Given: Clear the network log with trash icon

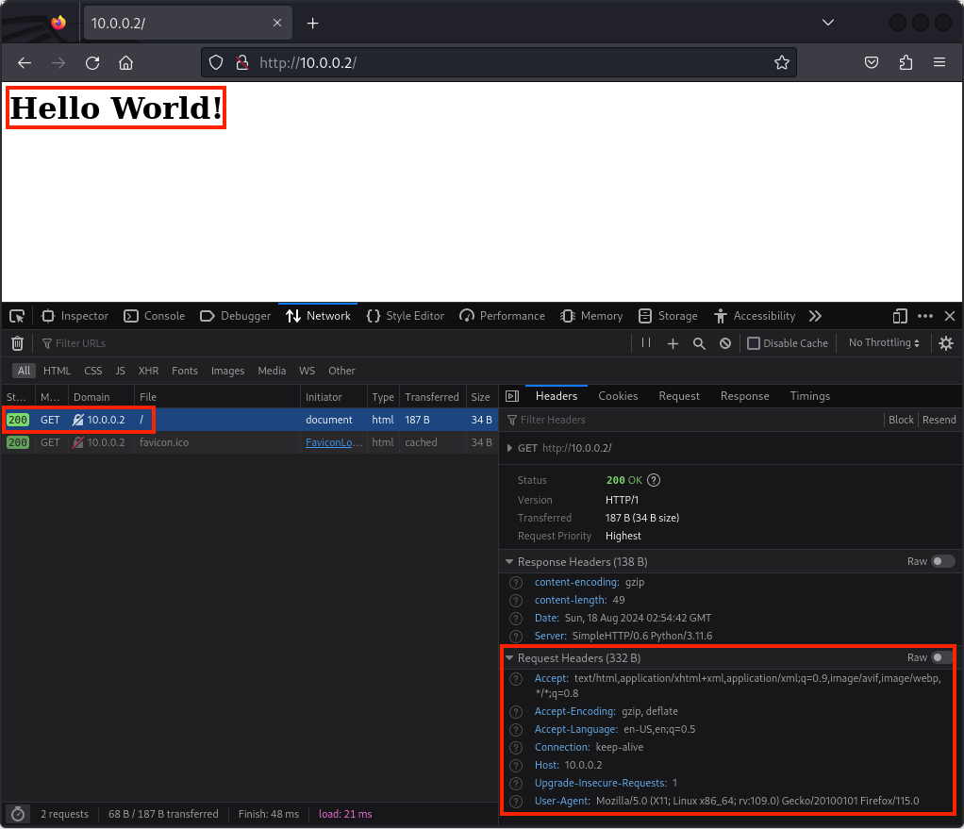Looking at the screenshot, I should click(17, 343).
